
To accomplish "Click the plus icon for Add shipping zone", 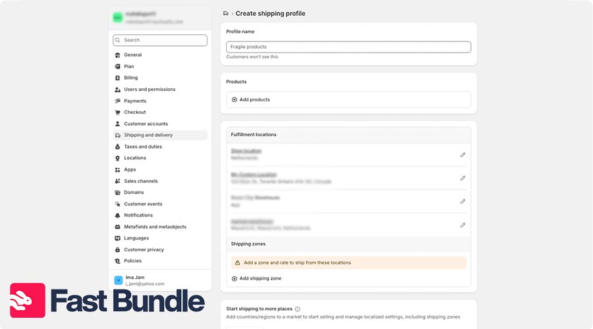I will (x=235, y=278).
